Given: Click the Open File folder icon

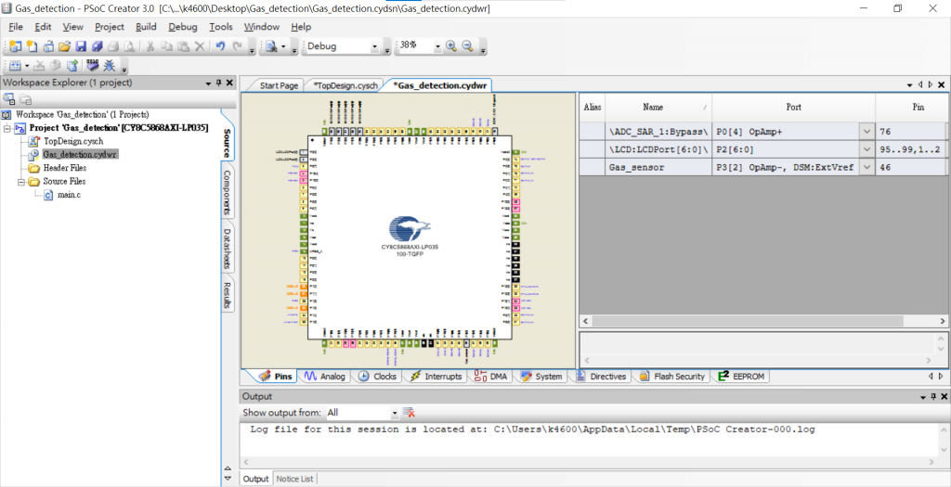Looking at the screenshot, I should pos(64,46).
